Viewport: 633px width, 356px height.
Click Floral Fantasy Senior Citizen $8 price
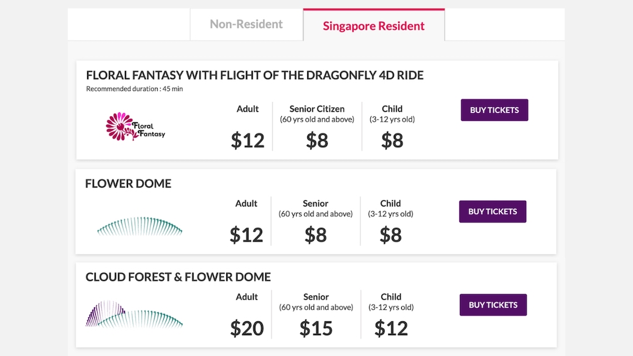(x=317, y=140)
